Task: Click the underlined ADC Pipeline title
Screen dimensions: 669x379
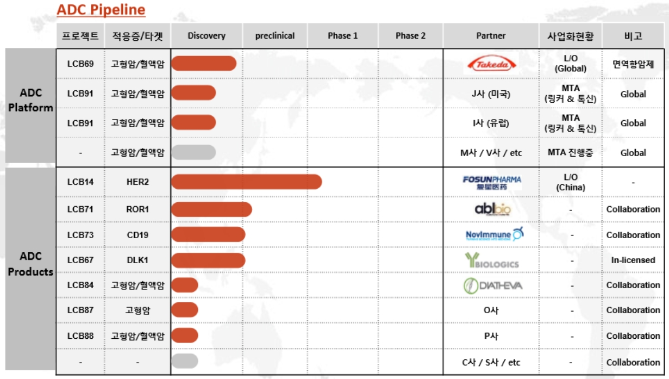Action: tap(101, 10)
